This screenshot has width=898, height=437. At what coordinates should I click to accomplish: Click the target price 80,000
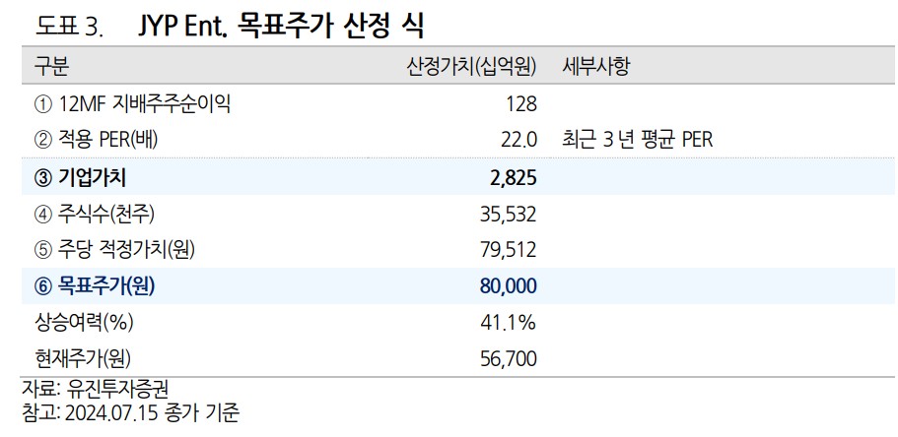coord(509,286)
